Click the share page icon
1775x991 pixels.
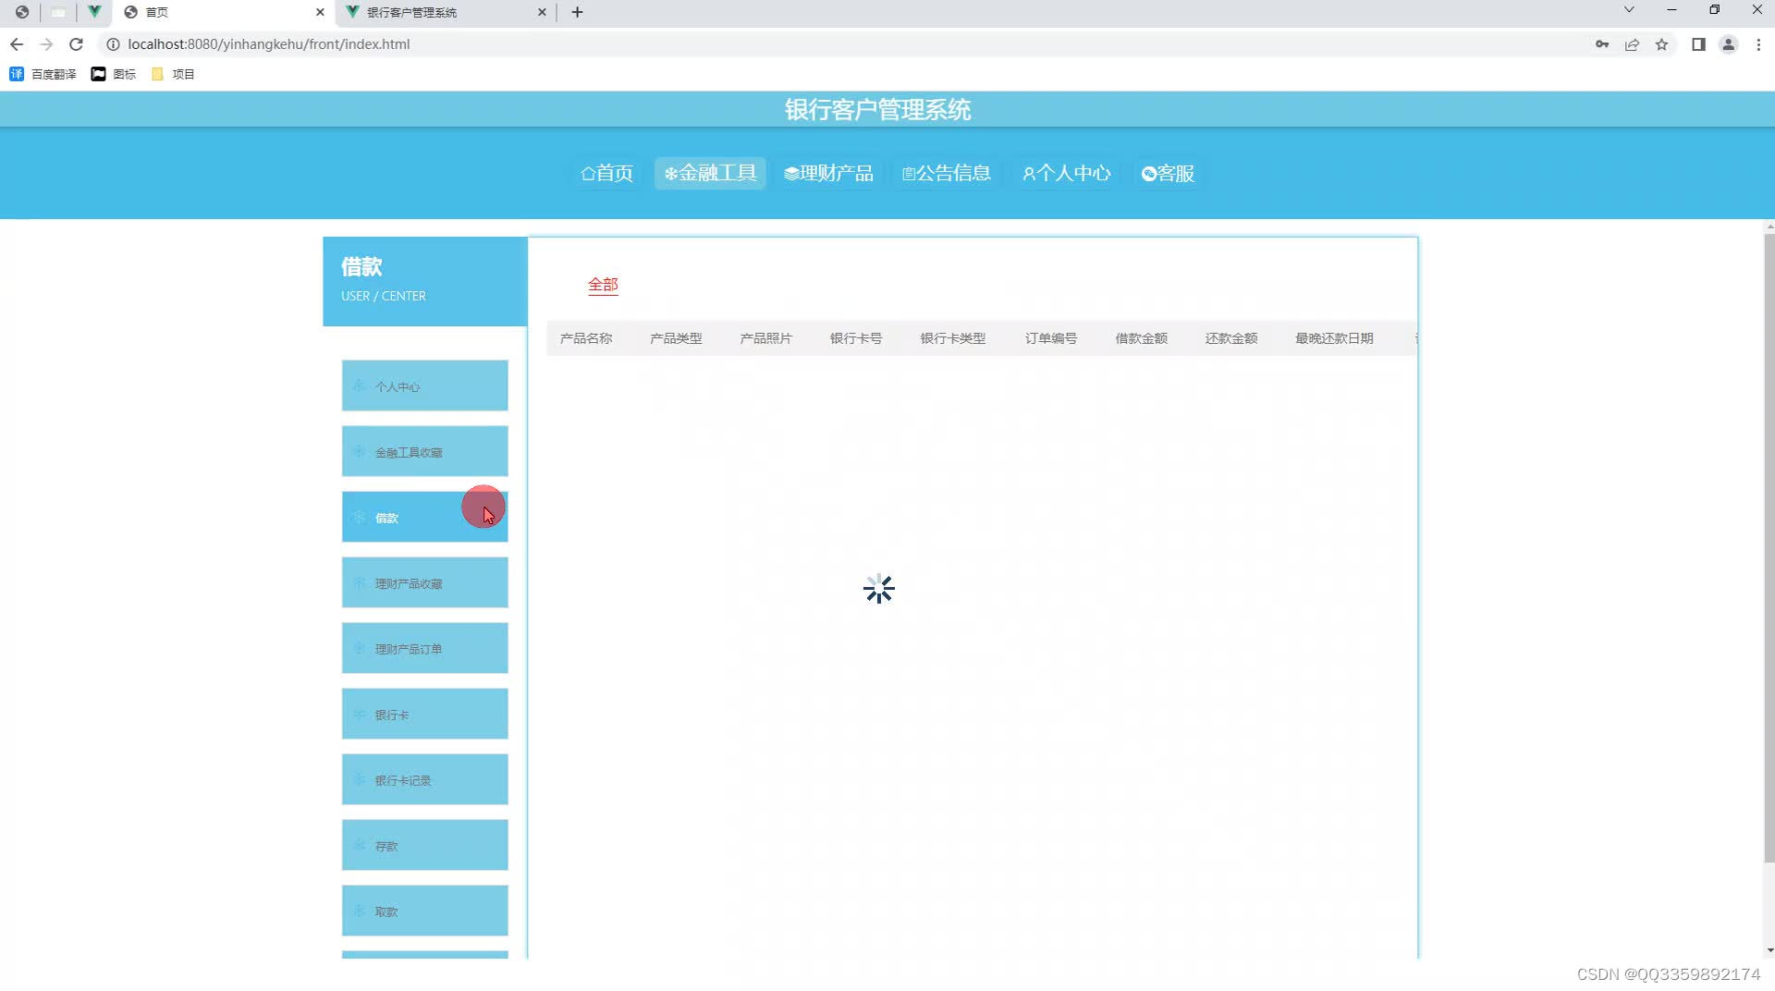click(1632, 44)
